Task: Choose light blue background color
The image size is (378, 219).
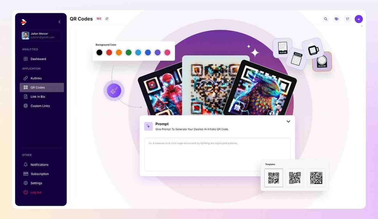Action: [x=138, y=53]
